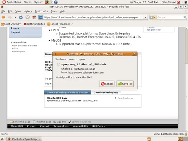
Task: Open the Developers community link
Action: (x=19, y=52)
